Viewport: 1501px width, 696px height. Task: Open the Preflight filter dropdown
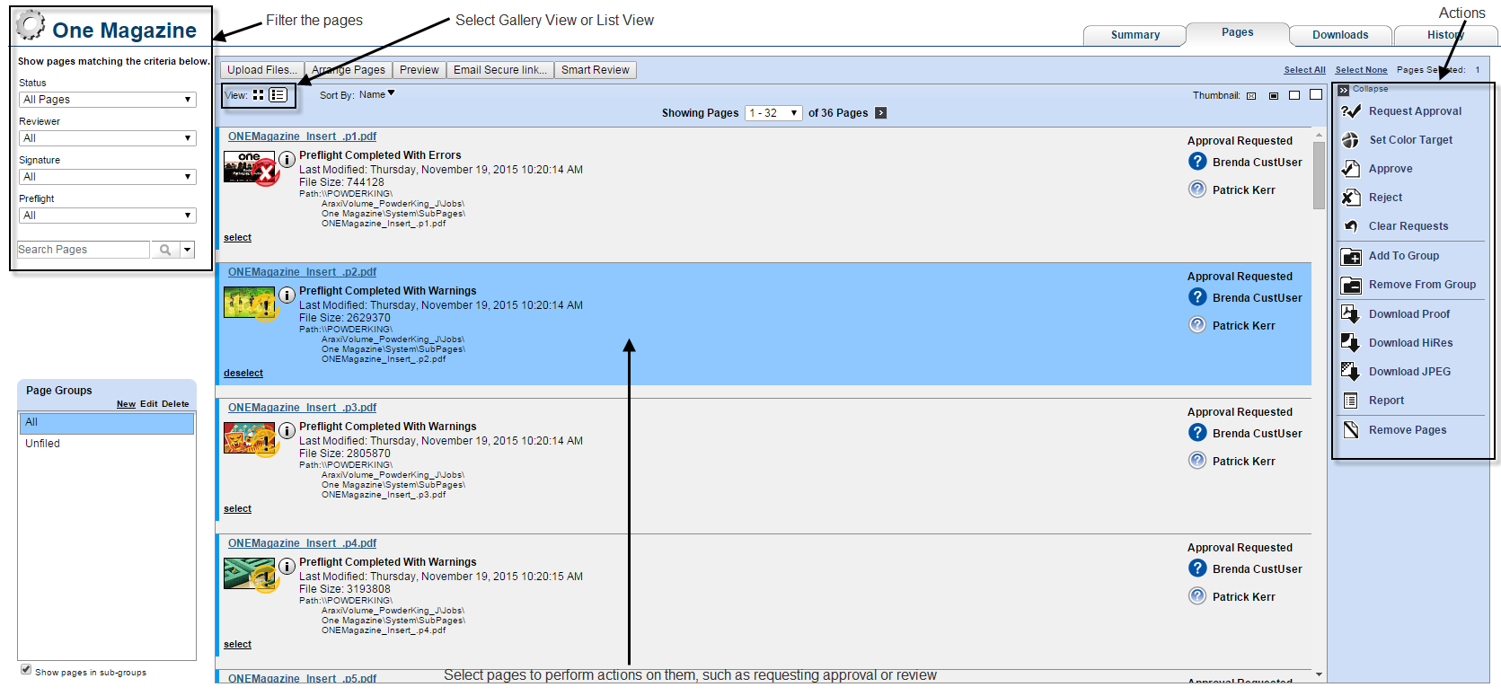point(107,216)
